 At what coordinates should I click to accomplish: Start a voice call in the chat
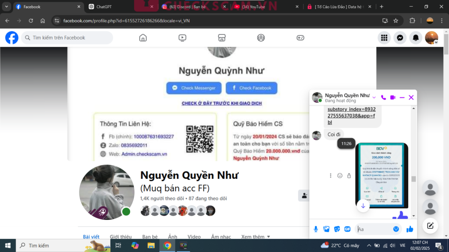384,98
